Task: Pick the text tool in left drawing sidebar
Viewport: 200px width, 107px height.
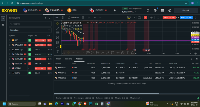Action: point(57,51)
